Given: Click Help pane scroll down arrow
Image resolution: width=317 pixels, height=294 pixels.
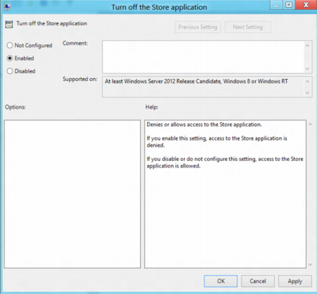Looking at the screenshot, I should [x=310, y=264].
